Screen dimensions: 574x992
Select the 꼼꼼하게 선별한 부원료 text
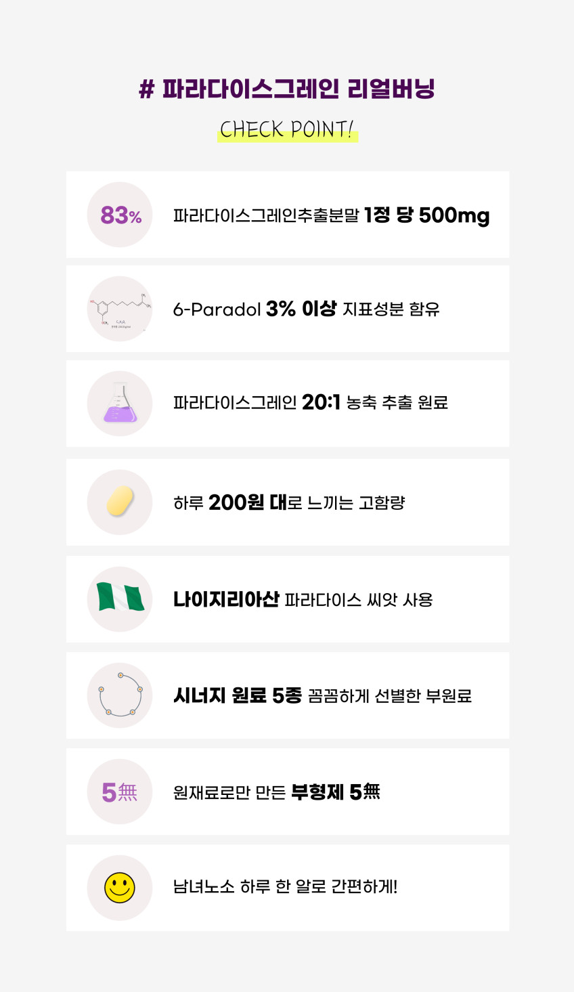coord(390,696)
